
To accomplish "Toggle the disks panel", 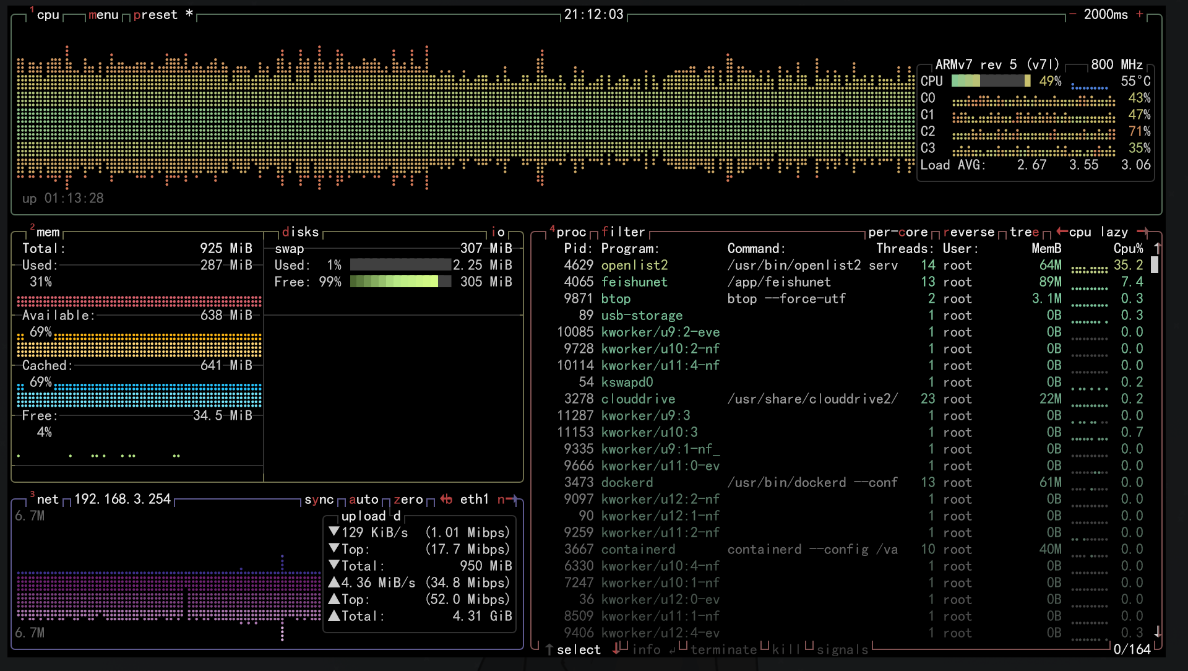I will [300, 232].
